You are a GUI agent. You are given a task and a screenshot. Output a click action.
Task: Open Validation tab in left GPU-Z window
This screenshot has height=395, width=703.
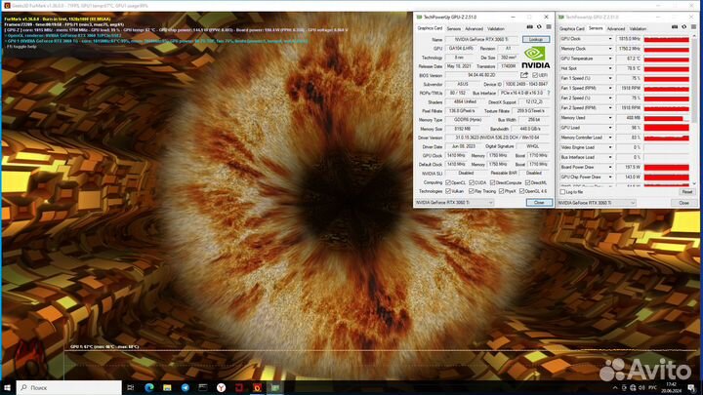pyautogui.click(x=496, y=28)
